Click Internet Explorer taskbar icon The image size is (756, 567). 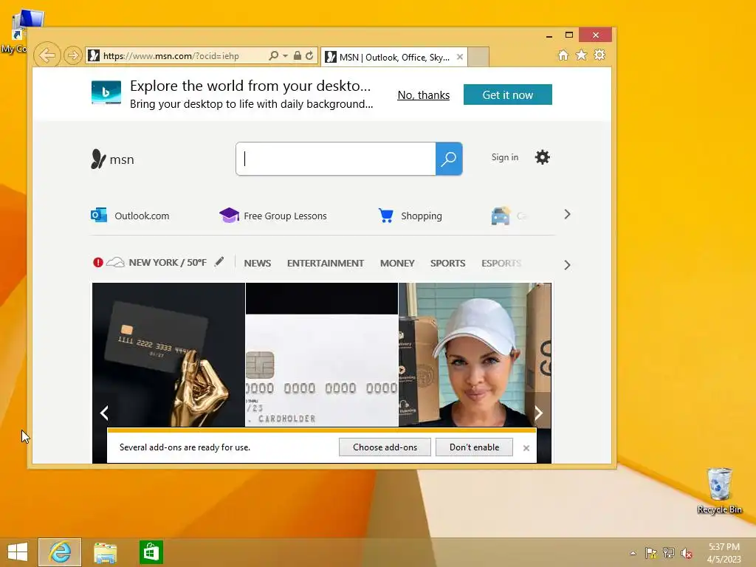tap(60, 552)
